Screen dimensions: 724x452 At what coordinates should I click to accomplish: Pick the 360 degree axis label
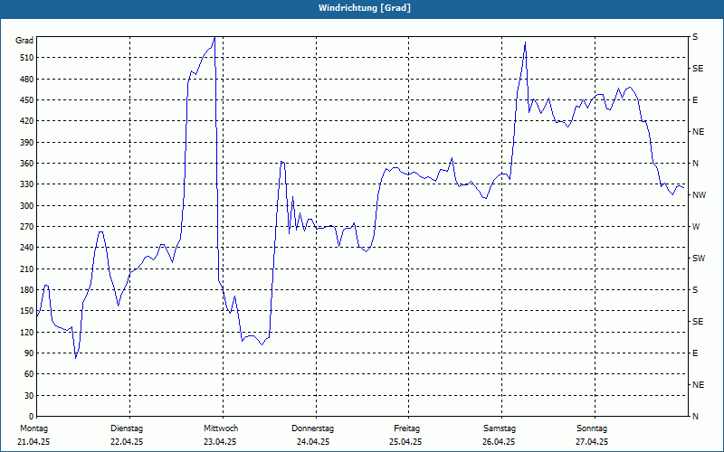tap(27, 164)
